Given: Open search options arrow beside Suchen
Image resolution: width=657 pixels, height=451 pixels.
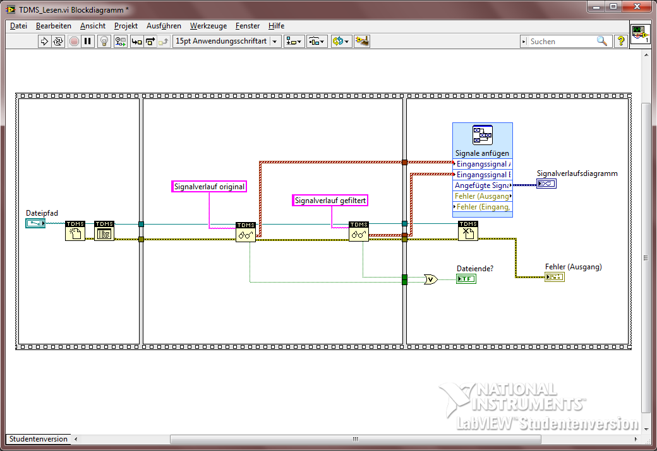Looking at the screenshot, I should pyautogui.click(x=524, y=41).
